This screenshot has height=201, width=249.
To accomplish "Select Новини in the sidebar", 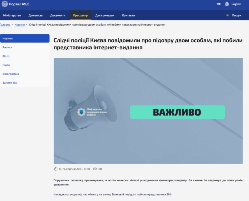I will coord(8,38).
